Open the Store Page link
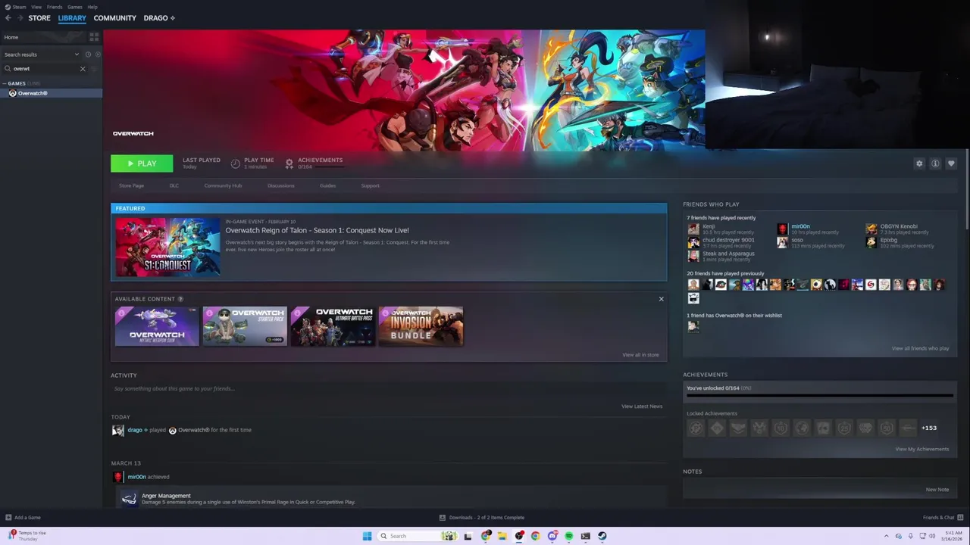970x545 pixels. coord(131,185)
